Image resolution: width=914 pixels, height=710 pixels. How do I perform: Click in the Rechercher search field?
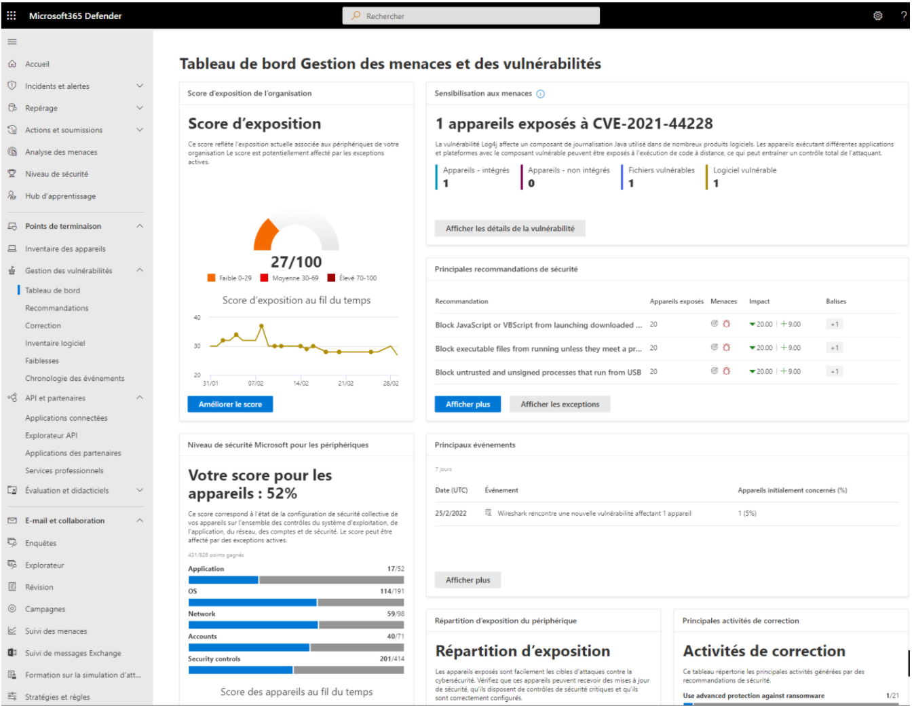471,16
